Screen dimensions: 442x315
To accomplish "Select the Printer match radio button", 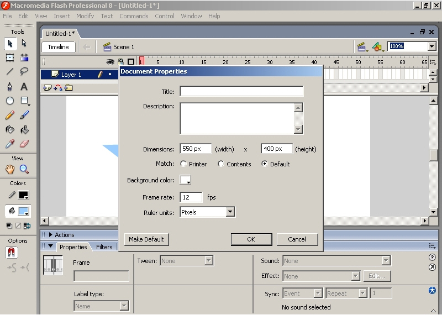I will (x=183, y=164).
